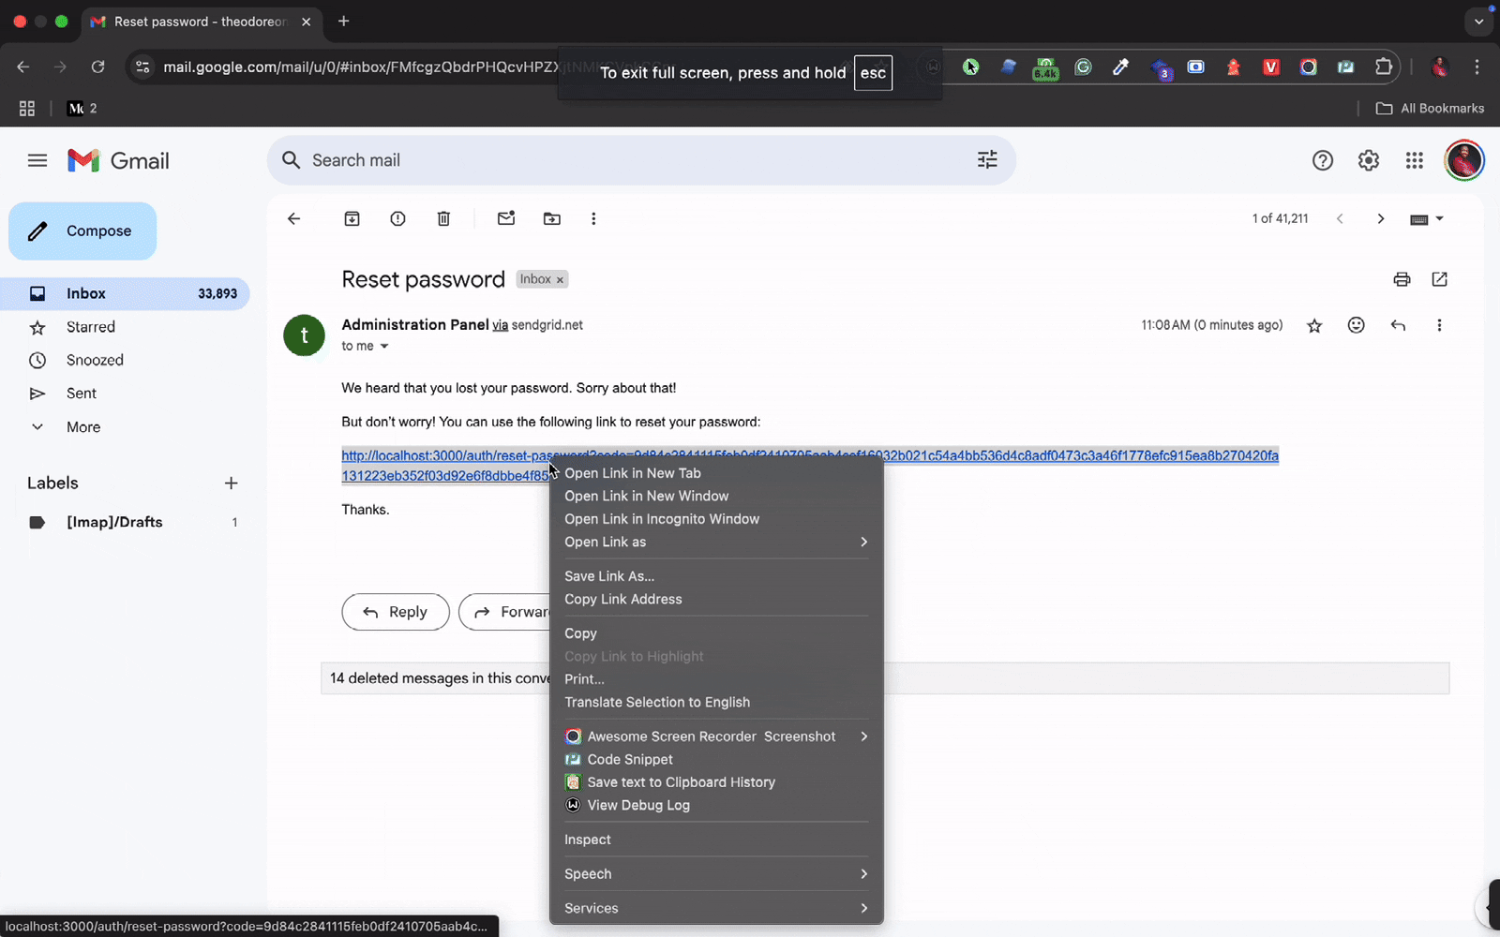Image resolution: width=1500 pixels, height=937 pixels.
Task: Star this message
Action: [1314, 325]
